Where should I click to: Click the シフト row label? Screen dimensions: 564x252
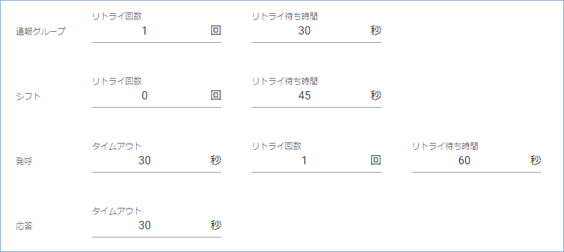tap(28, 97)
